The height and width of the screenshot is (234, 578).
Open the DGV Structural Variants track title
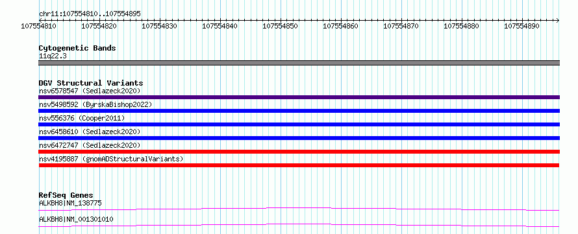click(91, 83)
